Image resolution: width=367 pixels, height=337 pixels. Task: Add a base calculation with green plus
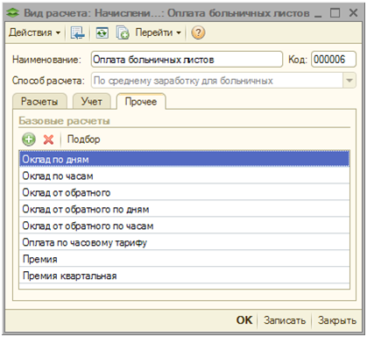tap(29, 140)
